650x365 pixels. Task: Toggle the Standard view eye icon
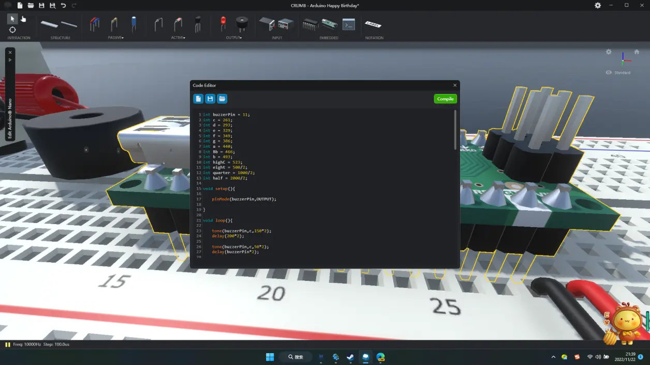tap(609, 73)
